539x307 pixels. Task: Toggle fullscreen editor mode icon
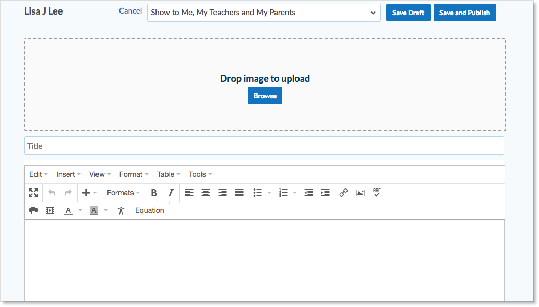(x=33, y=193)
